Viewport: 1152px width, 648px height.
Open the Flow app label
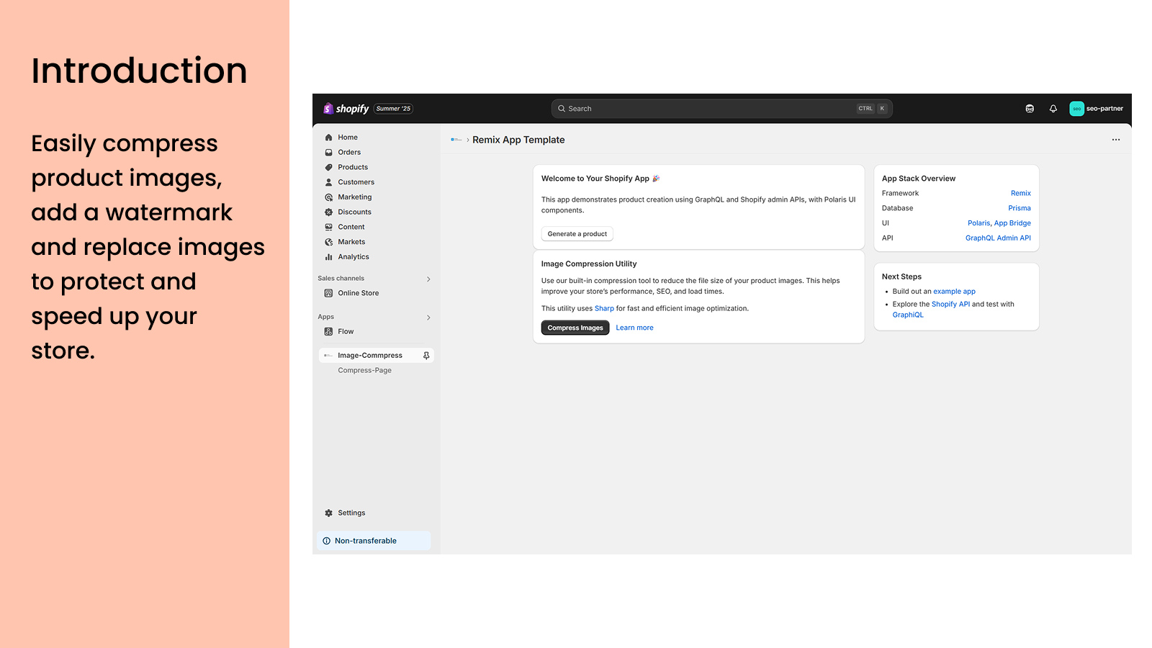(x=346, y=332)
